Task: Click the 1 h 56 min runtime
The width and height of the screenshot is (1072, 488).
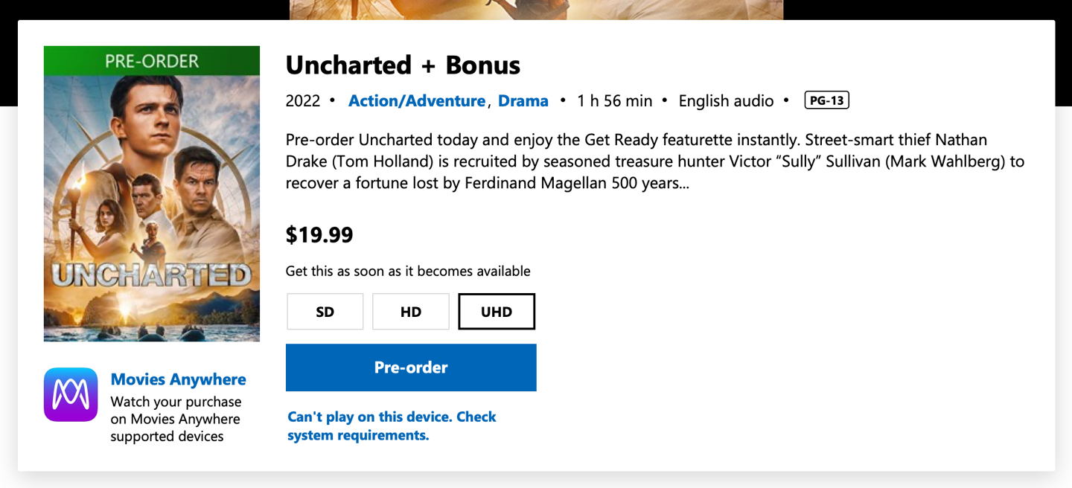Action: [614, 101]
